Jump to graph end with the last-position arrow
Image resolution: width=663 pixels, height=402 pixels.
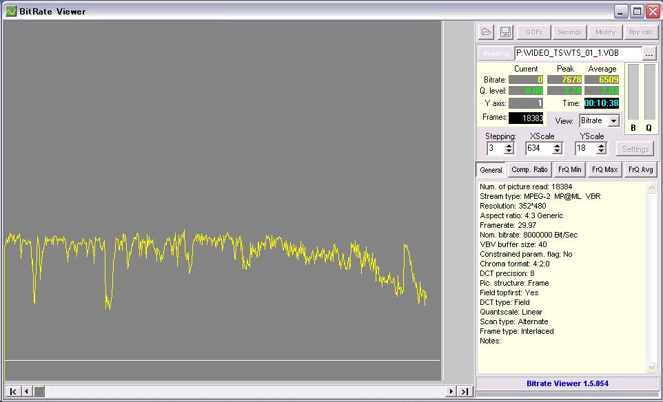pyautogui.click(x=465, y=392)
